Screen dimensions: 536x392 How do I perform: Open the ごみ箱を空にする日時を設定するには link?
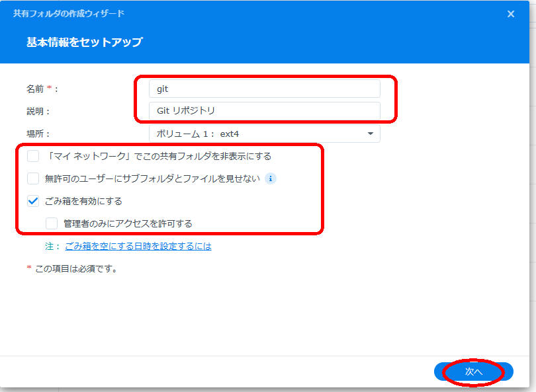(x=138, y=246)
